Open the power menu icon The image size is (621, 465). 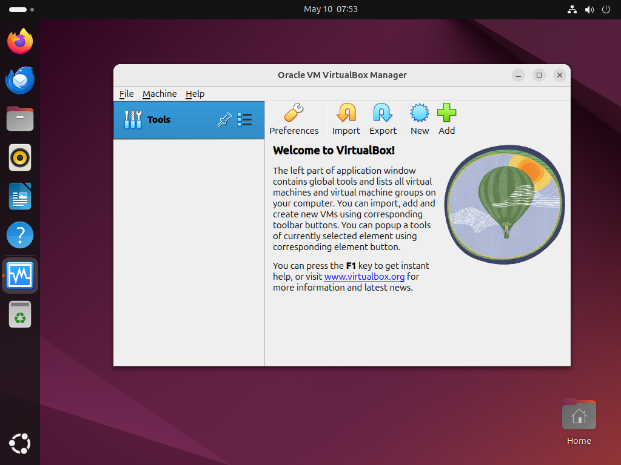[606, 10]
